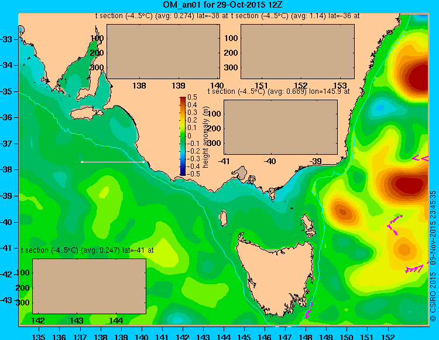This screenshot has height=340, width=439.
Task: Click the height anomaly color bar
Action: (x=183, y=136)
